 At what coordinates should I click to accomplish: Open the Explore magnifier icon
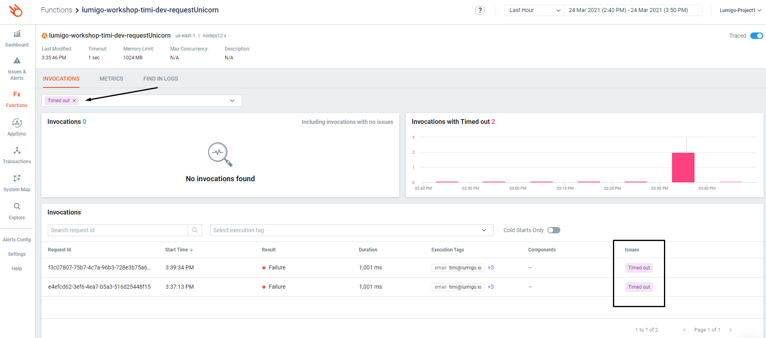pyautogui.click(x=17, y=206)
